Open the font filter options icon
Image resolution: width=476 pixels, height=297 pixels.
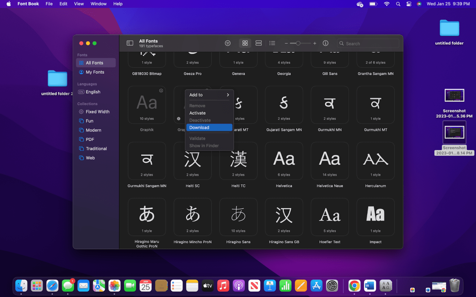pyautogui.click(x=228, y=43)
